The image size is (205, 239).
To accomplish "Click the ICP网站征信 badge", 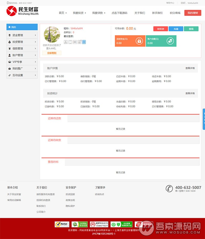I will pyautogui.click(x=99, y=224).
